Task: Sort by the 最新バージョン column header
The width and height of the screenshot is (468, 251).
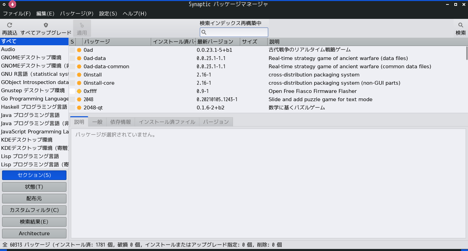Action: click(x=218, y=42)
